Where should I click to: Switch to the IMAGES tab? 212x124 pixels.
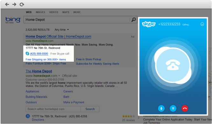pos(40,12)
